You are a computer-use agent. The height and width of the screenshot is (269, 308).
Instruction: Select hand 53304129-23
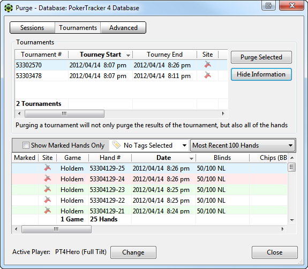click(107, 190)
